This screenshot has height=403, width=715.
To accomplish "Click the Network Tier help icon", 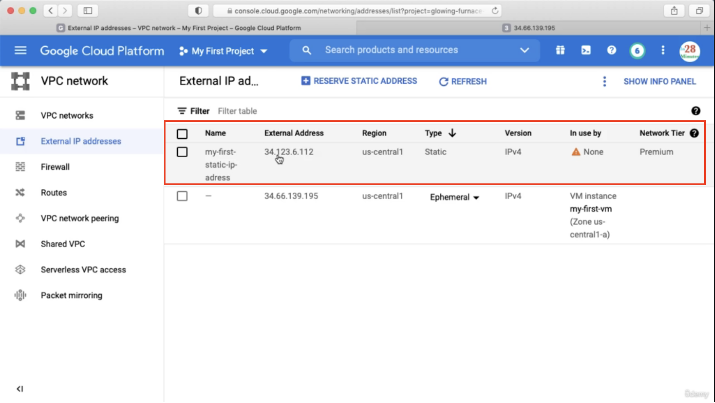I will 694,133.
